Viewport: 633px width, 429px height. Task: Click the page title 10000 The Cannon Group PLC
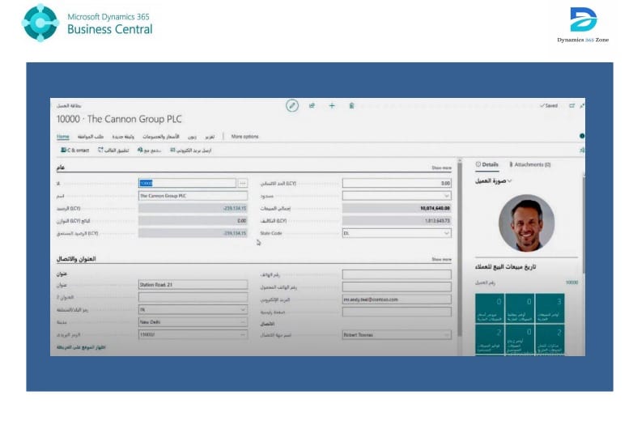[x=119, y=119]
